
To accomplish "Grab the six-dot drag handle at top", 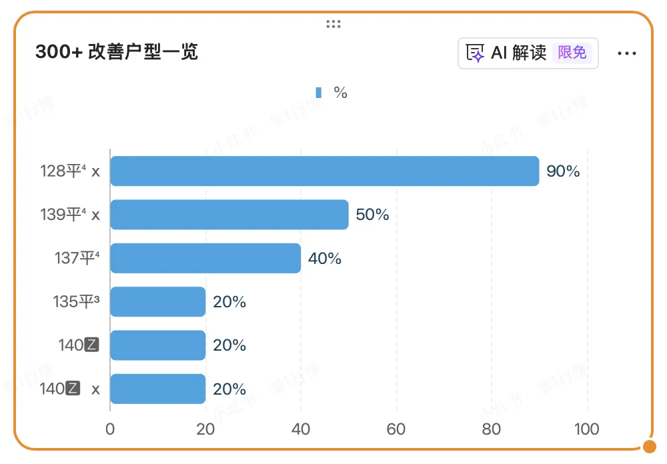I will click(x=333, y=24).
